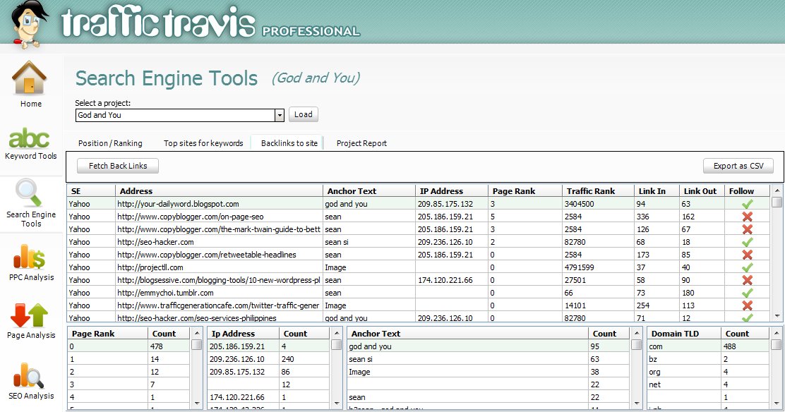Sort backlinks by Traffic Rank column header
This screenshot has height=412, width=785.
[590, 191]
